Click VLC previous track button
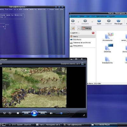The height and width of the screenshot is (127, 127). (x=26, y=113)
